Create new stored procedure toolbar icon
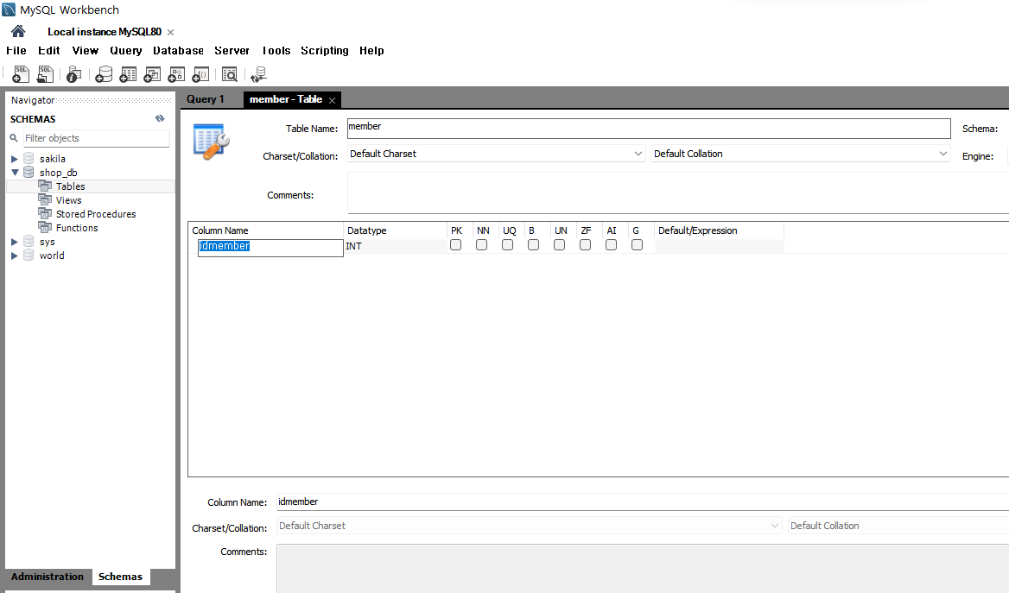This screenshot has height=593, width=1009. [176, 74]
